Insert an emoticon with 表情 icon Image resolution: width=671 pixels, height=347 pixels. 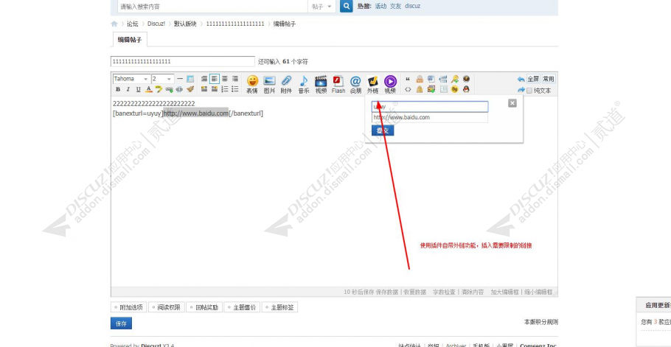[x=252, y=84]
